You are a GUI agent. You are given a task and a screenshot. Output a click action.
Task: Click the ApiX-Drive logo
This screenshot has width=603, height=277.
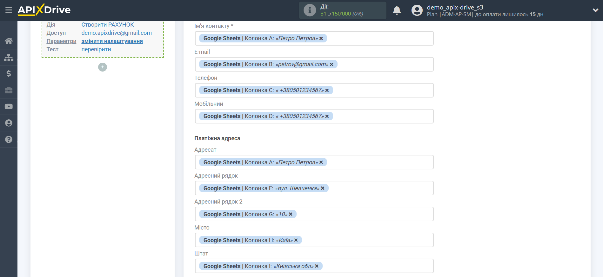tap(44, 10)
